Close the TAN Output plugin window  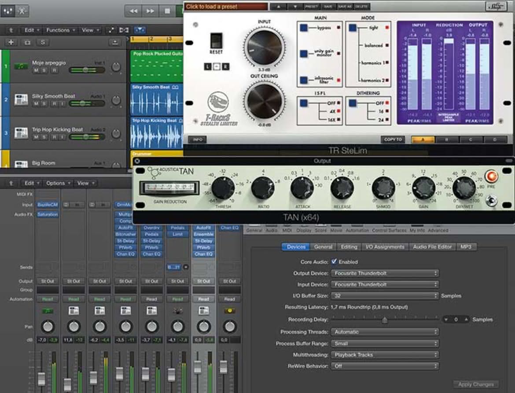click(137, 161)
